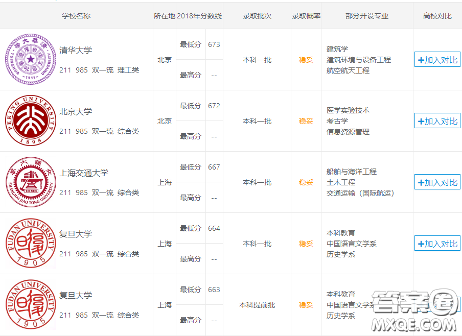
Task: Click 本科一批 cell in 清华大学 row
Action: (x=257, y=60)
